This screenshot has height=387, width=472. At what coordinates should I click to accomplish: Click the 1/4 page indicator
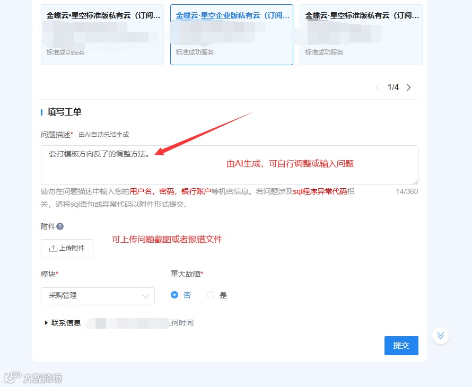point(393,87)
